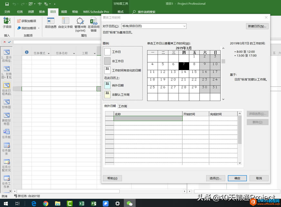Select 获取加载项 (Get Add-ins) in ribbon
281x207 pixels.
pyautogui.click(x=26, y=21)
